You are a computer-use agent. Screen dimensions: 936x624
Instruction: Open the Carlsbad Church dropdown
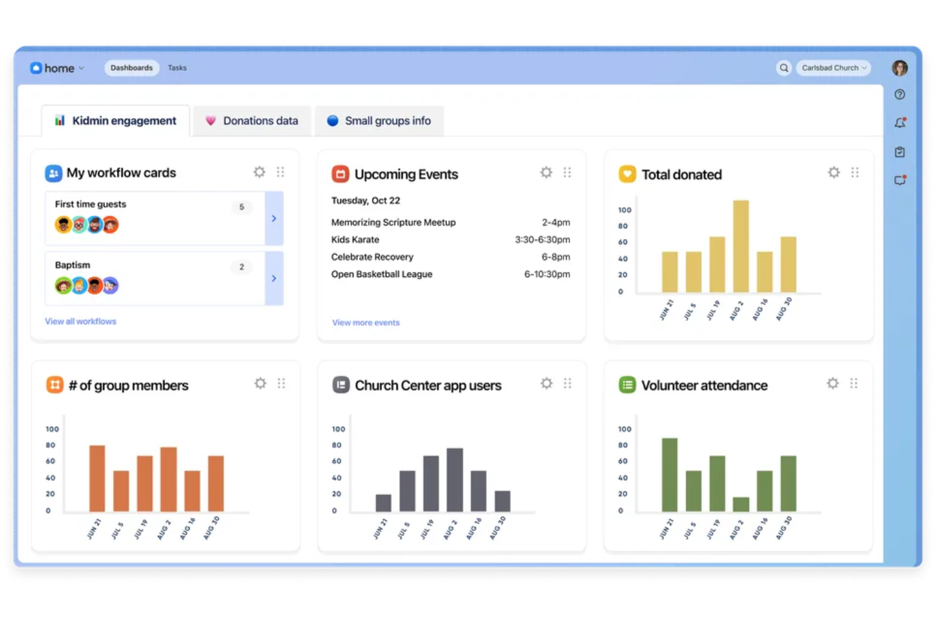833,68
